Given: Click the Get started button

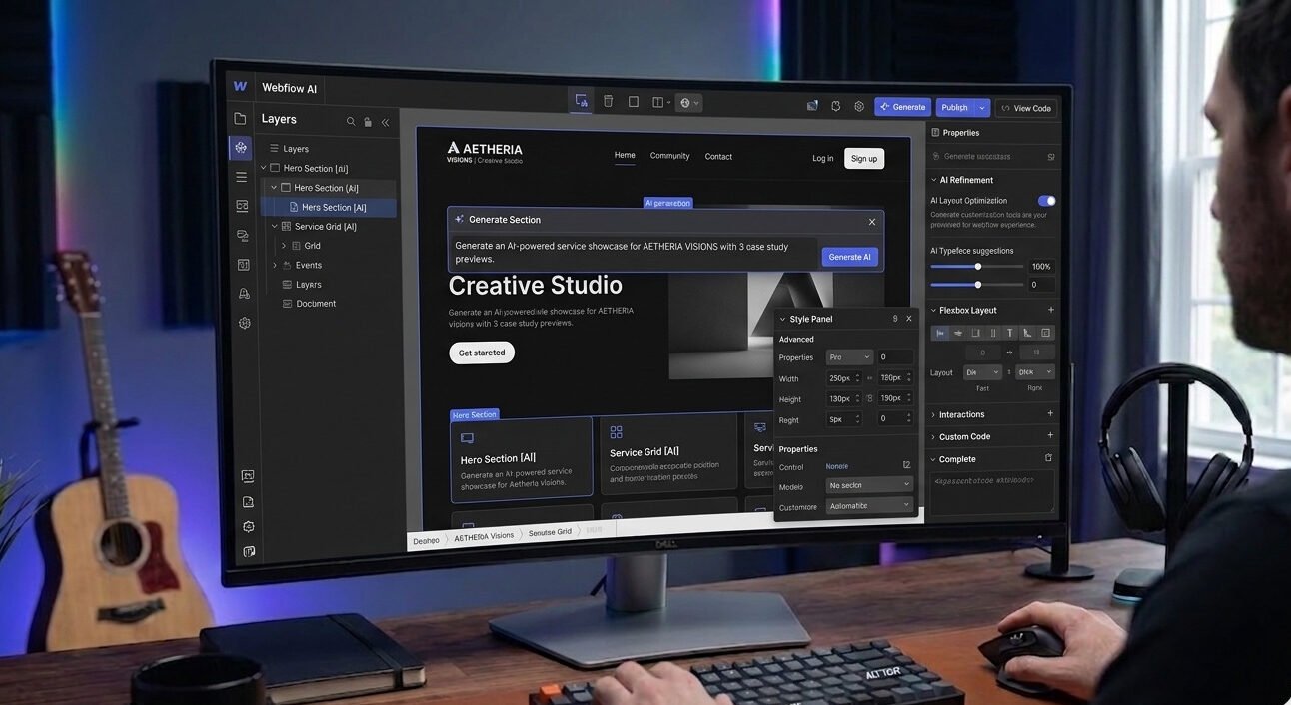Looking at the screenshot, I should [x=482, y=352].
